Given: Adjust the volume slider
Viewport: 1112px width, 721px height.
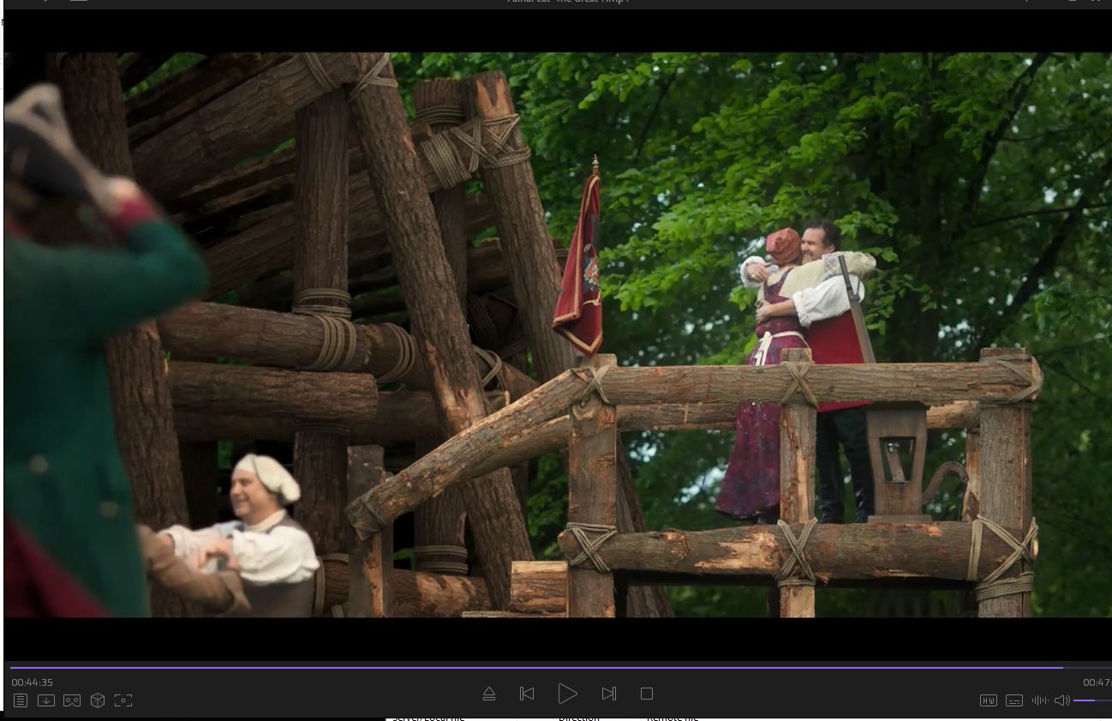Looking at the screenshot, I should [x=1092, y=700].
